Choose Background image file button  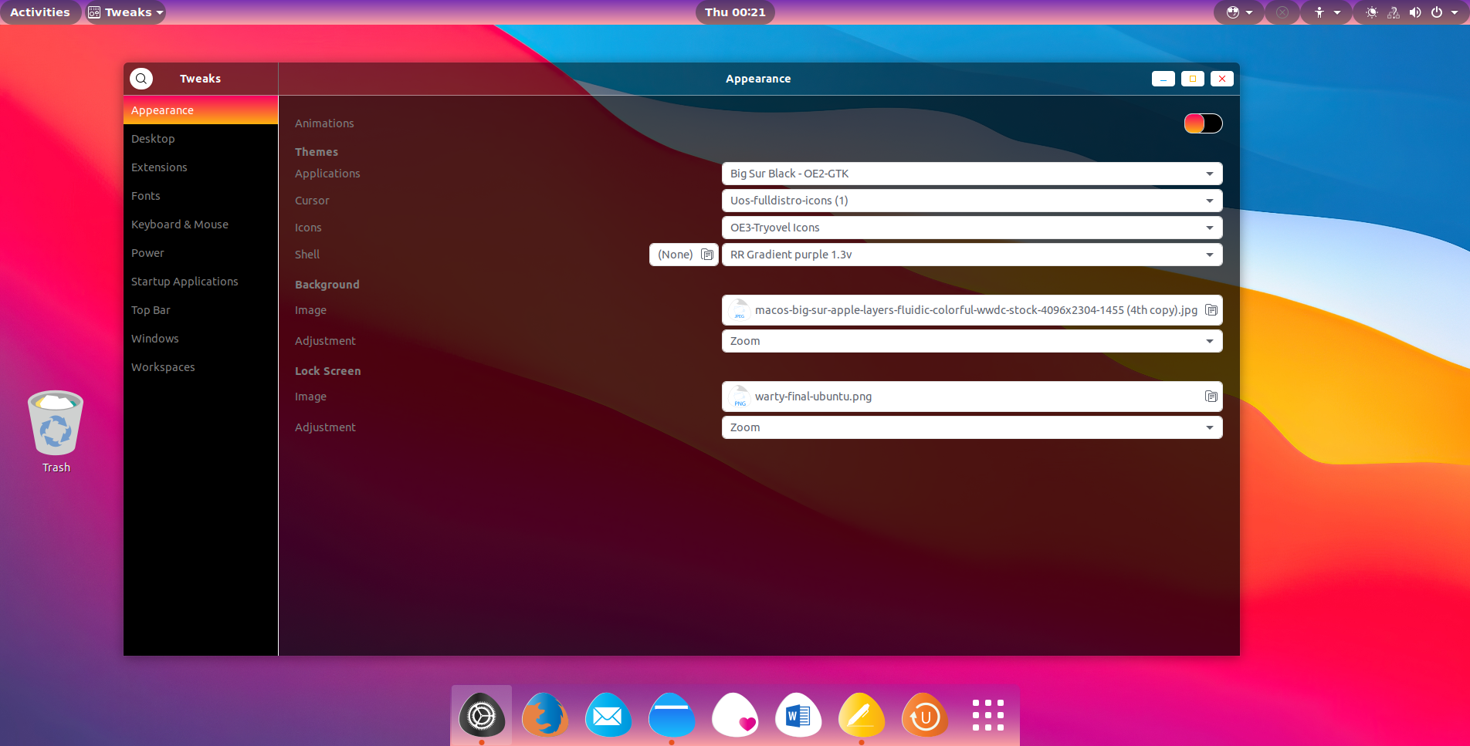pyautogui.click(x=972, y=310)
